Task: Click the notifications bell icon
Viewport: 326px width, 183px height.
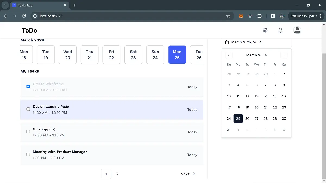Action: tap(281, 30)
